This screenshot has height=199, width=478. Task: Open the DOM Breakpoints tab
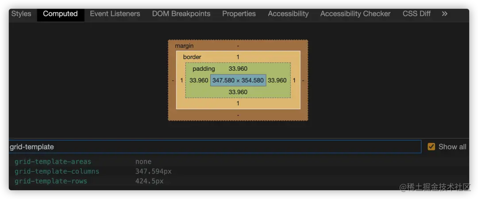[x=181, y=14]
